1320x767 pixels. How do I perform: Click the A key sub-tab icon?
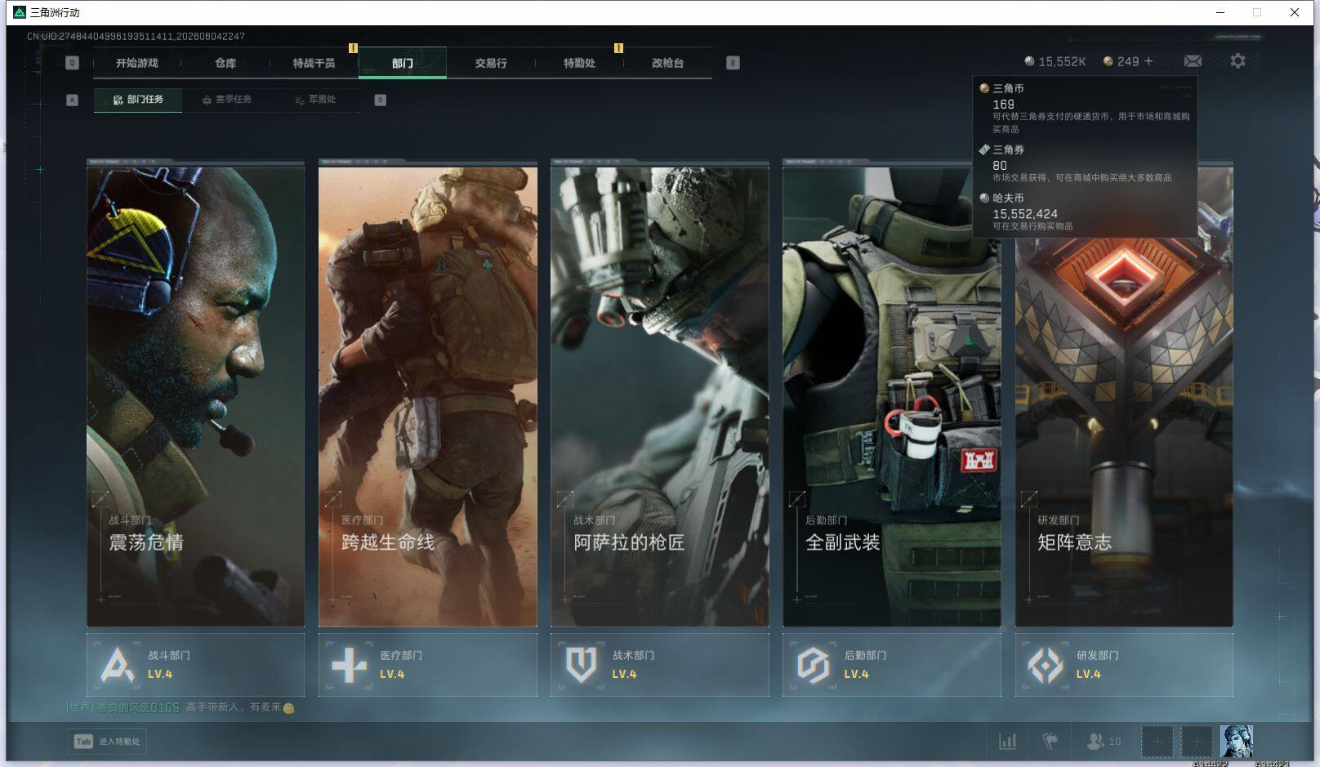tap(72, 100)
